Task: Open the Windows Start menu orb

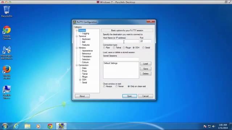Action: (x=5, y=126)
